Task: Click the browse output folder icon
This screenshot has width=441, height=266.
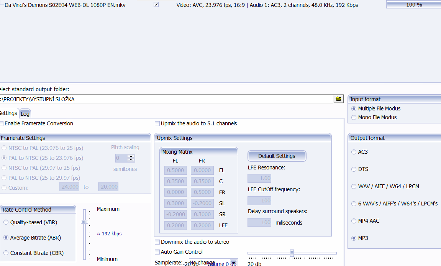Action: click(338, 99)
